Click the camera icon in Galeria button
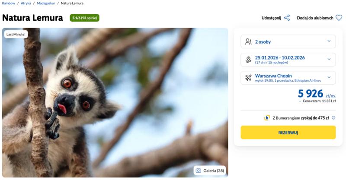346x181 pixels. (198, 171)
